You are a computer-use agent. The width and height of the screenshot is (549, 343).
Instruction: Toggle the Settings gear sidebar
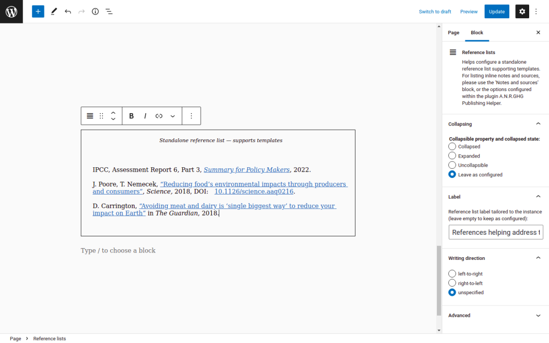(522, 12)
